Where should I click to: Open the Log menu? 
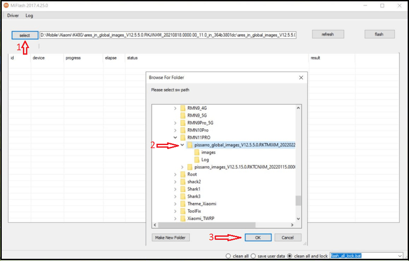[x=29, y=15]
